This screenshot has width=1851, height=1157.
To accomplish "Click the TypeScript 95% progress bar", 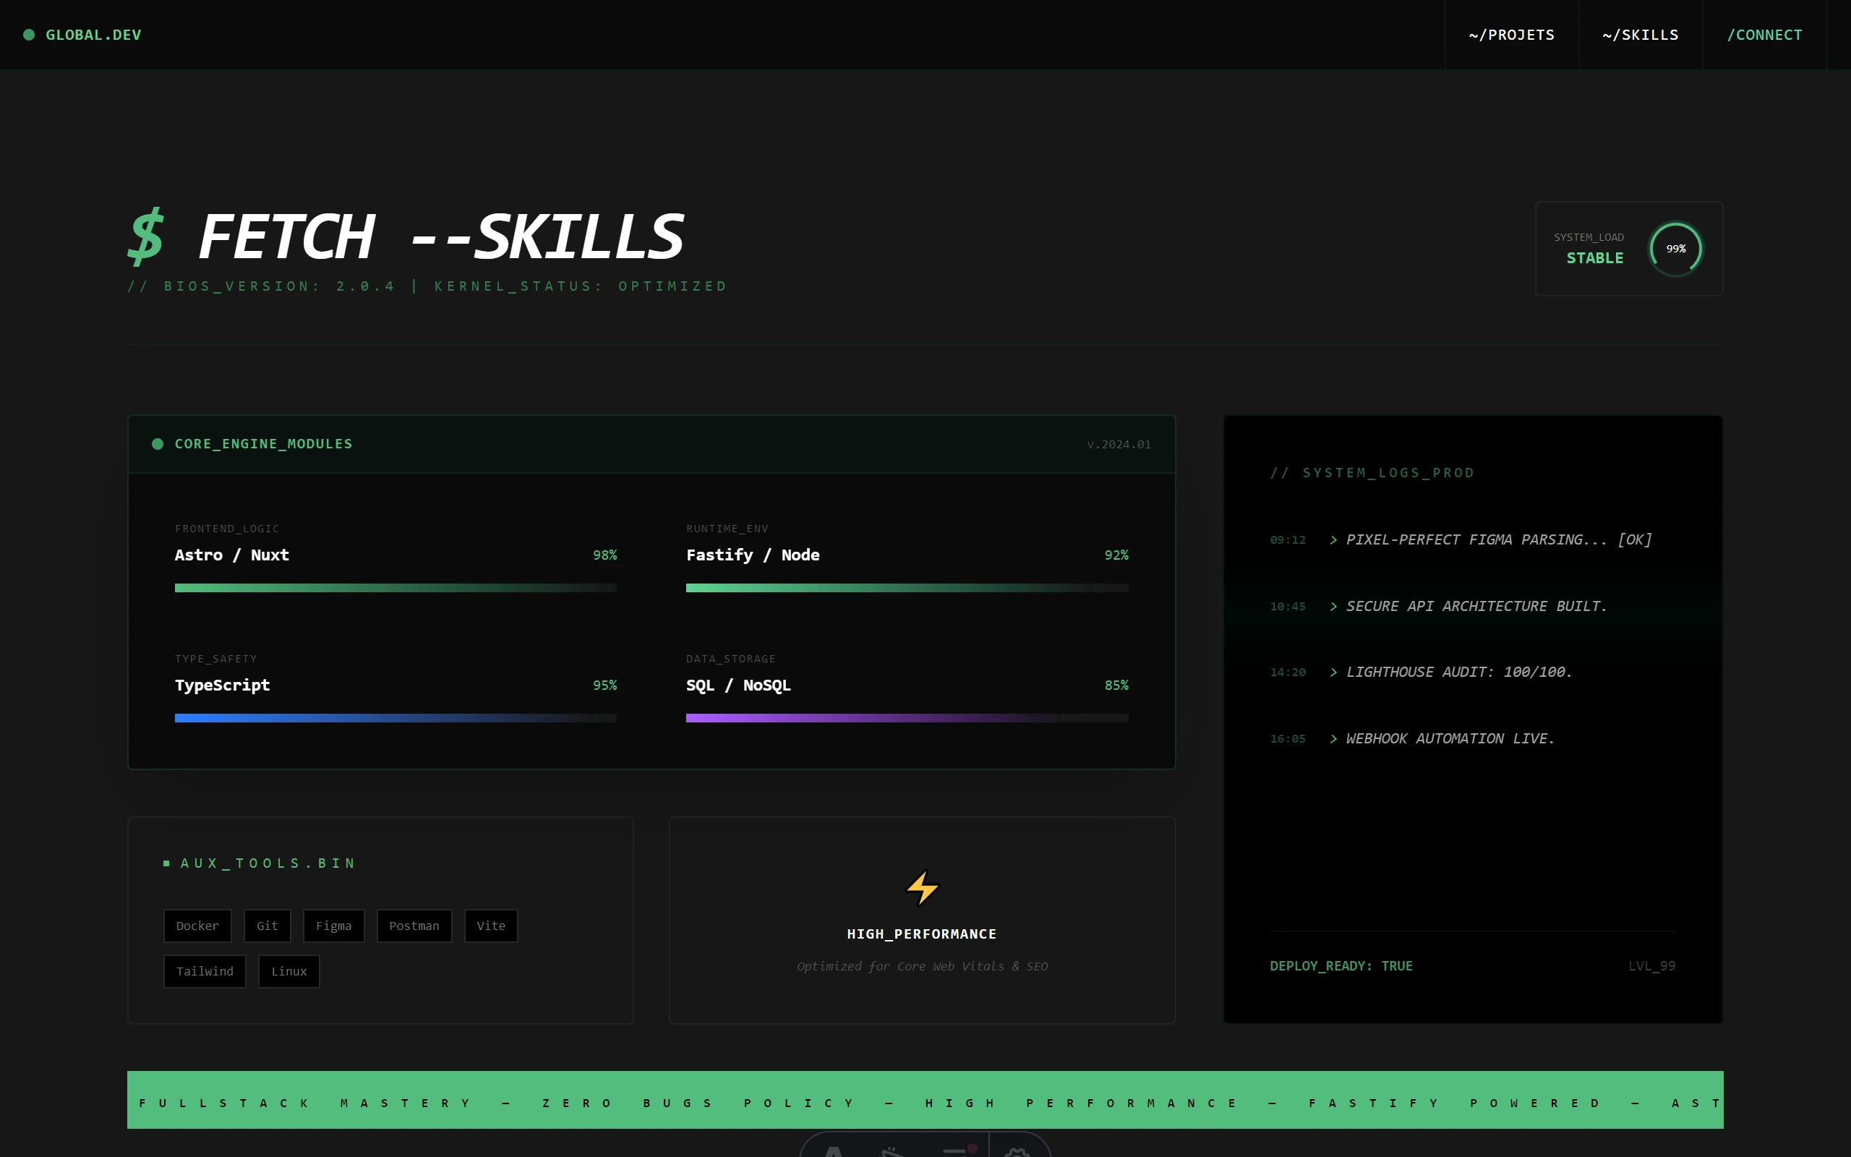I will coord(395,718).
